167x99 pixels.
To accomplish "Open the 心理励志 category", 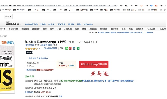I will [x=93, y=29].
